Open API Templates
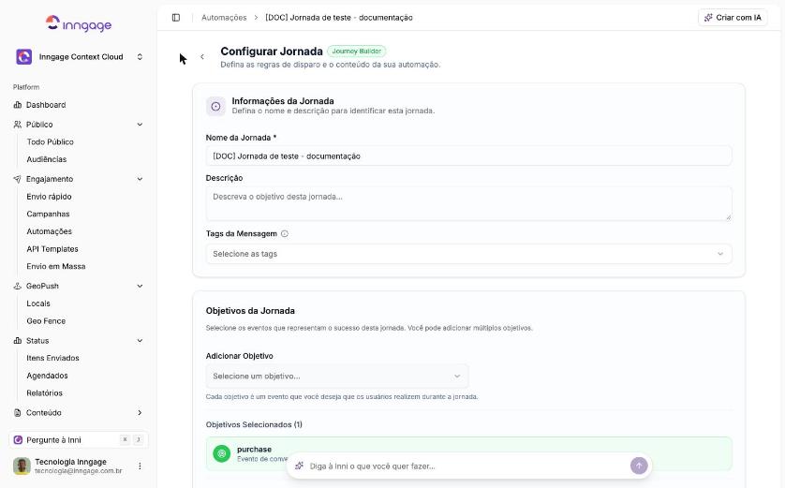The height and width of the screenshot is (488, 785). [52, 249]
